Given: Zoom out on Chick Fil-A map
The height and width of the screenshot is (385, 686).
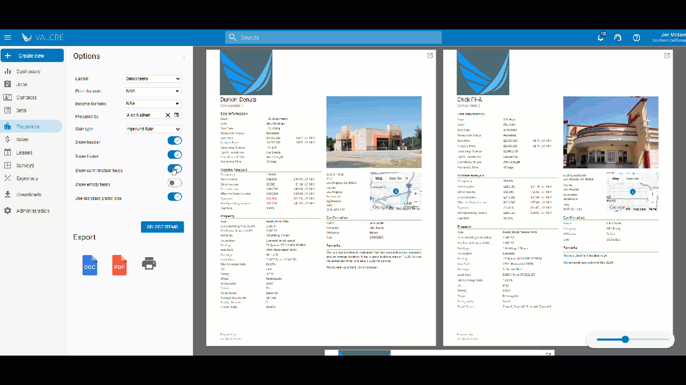Looking at the screenshot, I should pos(653,202).
